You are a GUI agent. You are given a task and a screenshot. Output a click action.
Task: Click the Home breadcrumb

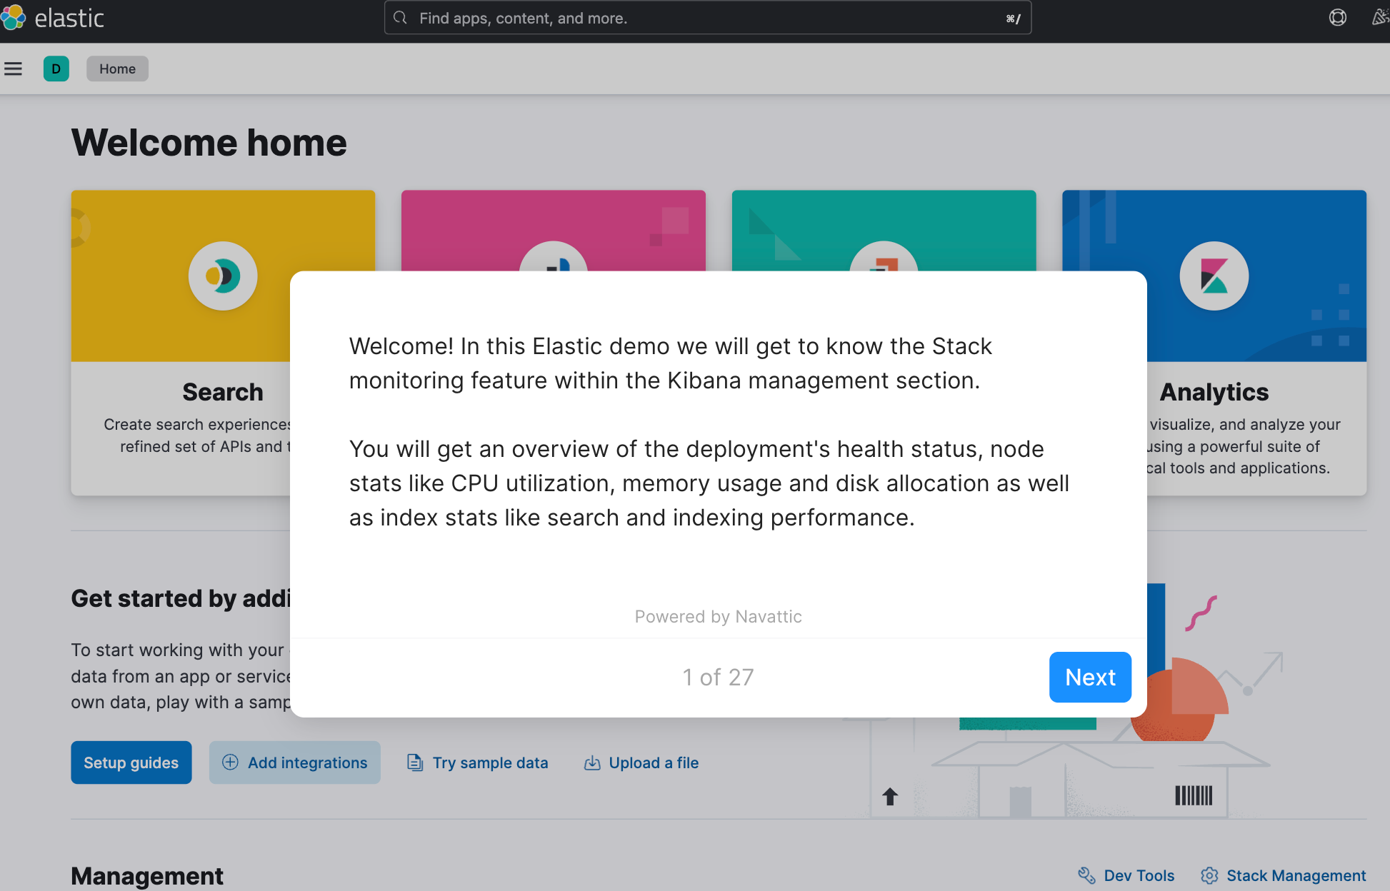[117, 69]
